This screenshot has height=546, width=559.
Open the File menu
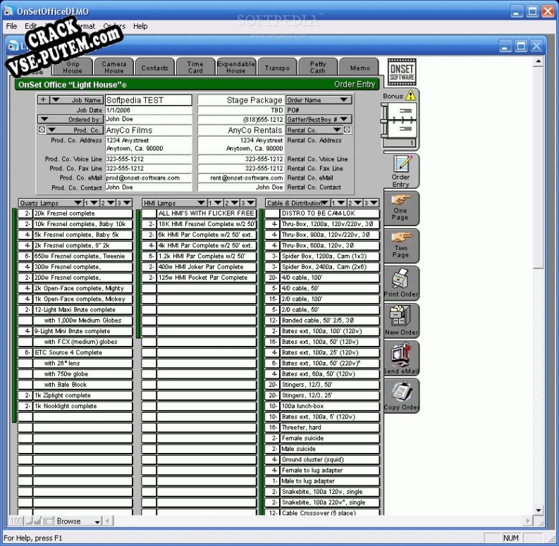[11, 26]
